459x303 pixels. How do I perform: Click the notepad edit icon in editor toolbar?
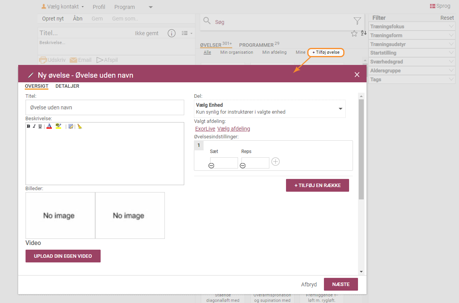[x=71, y=126]
